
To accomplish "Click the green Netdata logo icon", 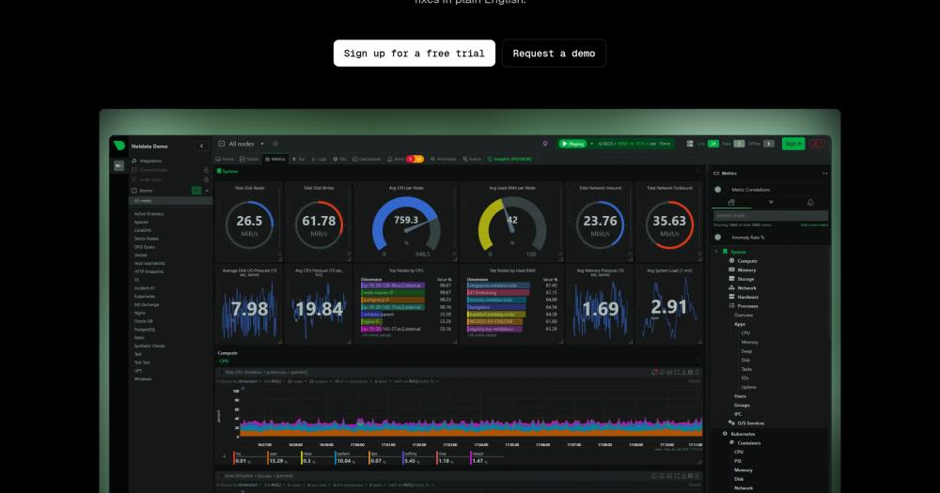I will [x=119, y=146].
